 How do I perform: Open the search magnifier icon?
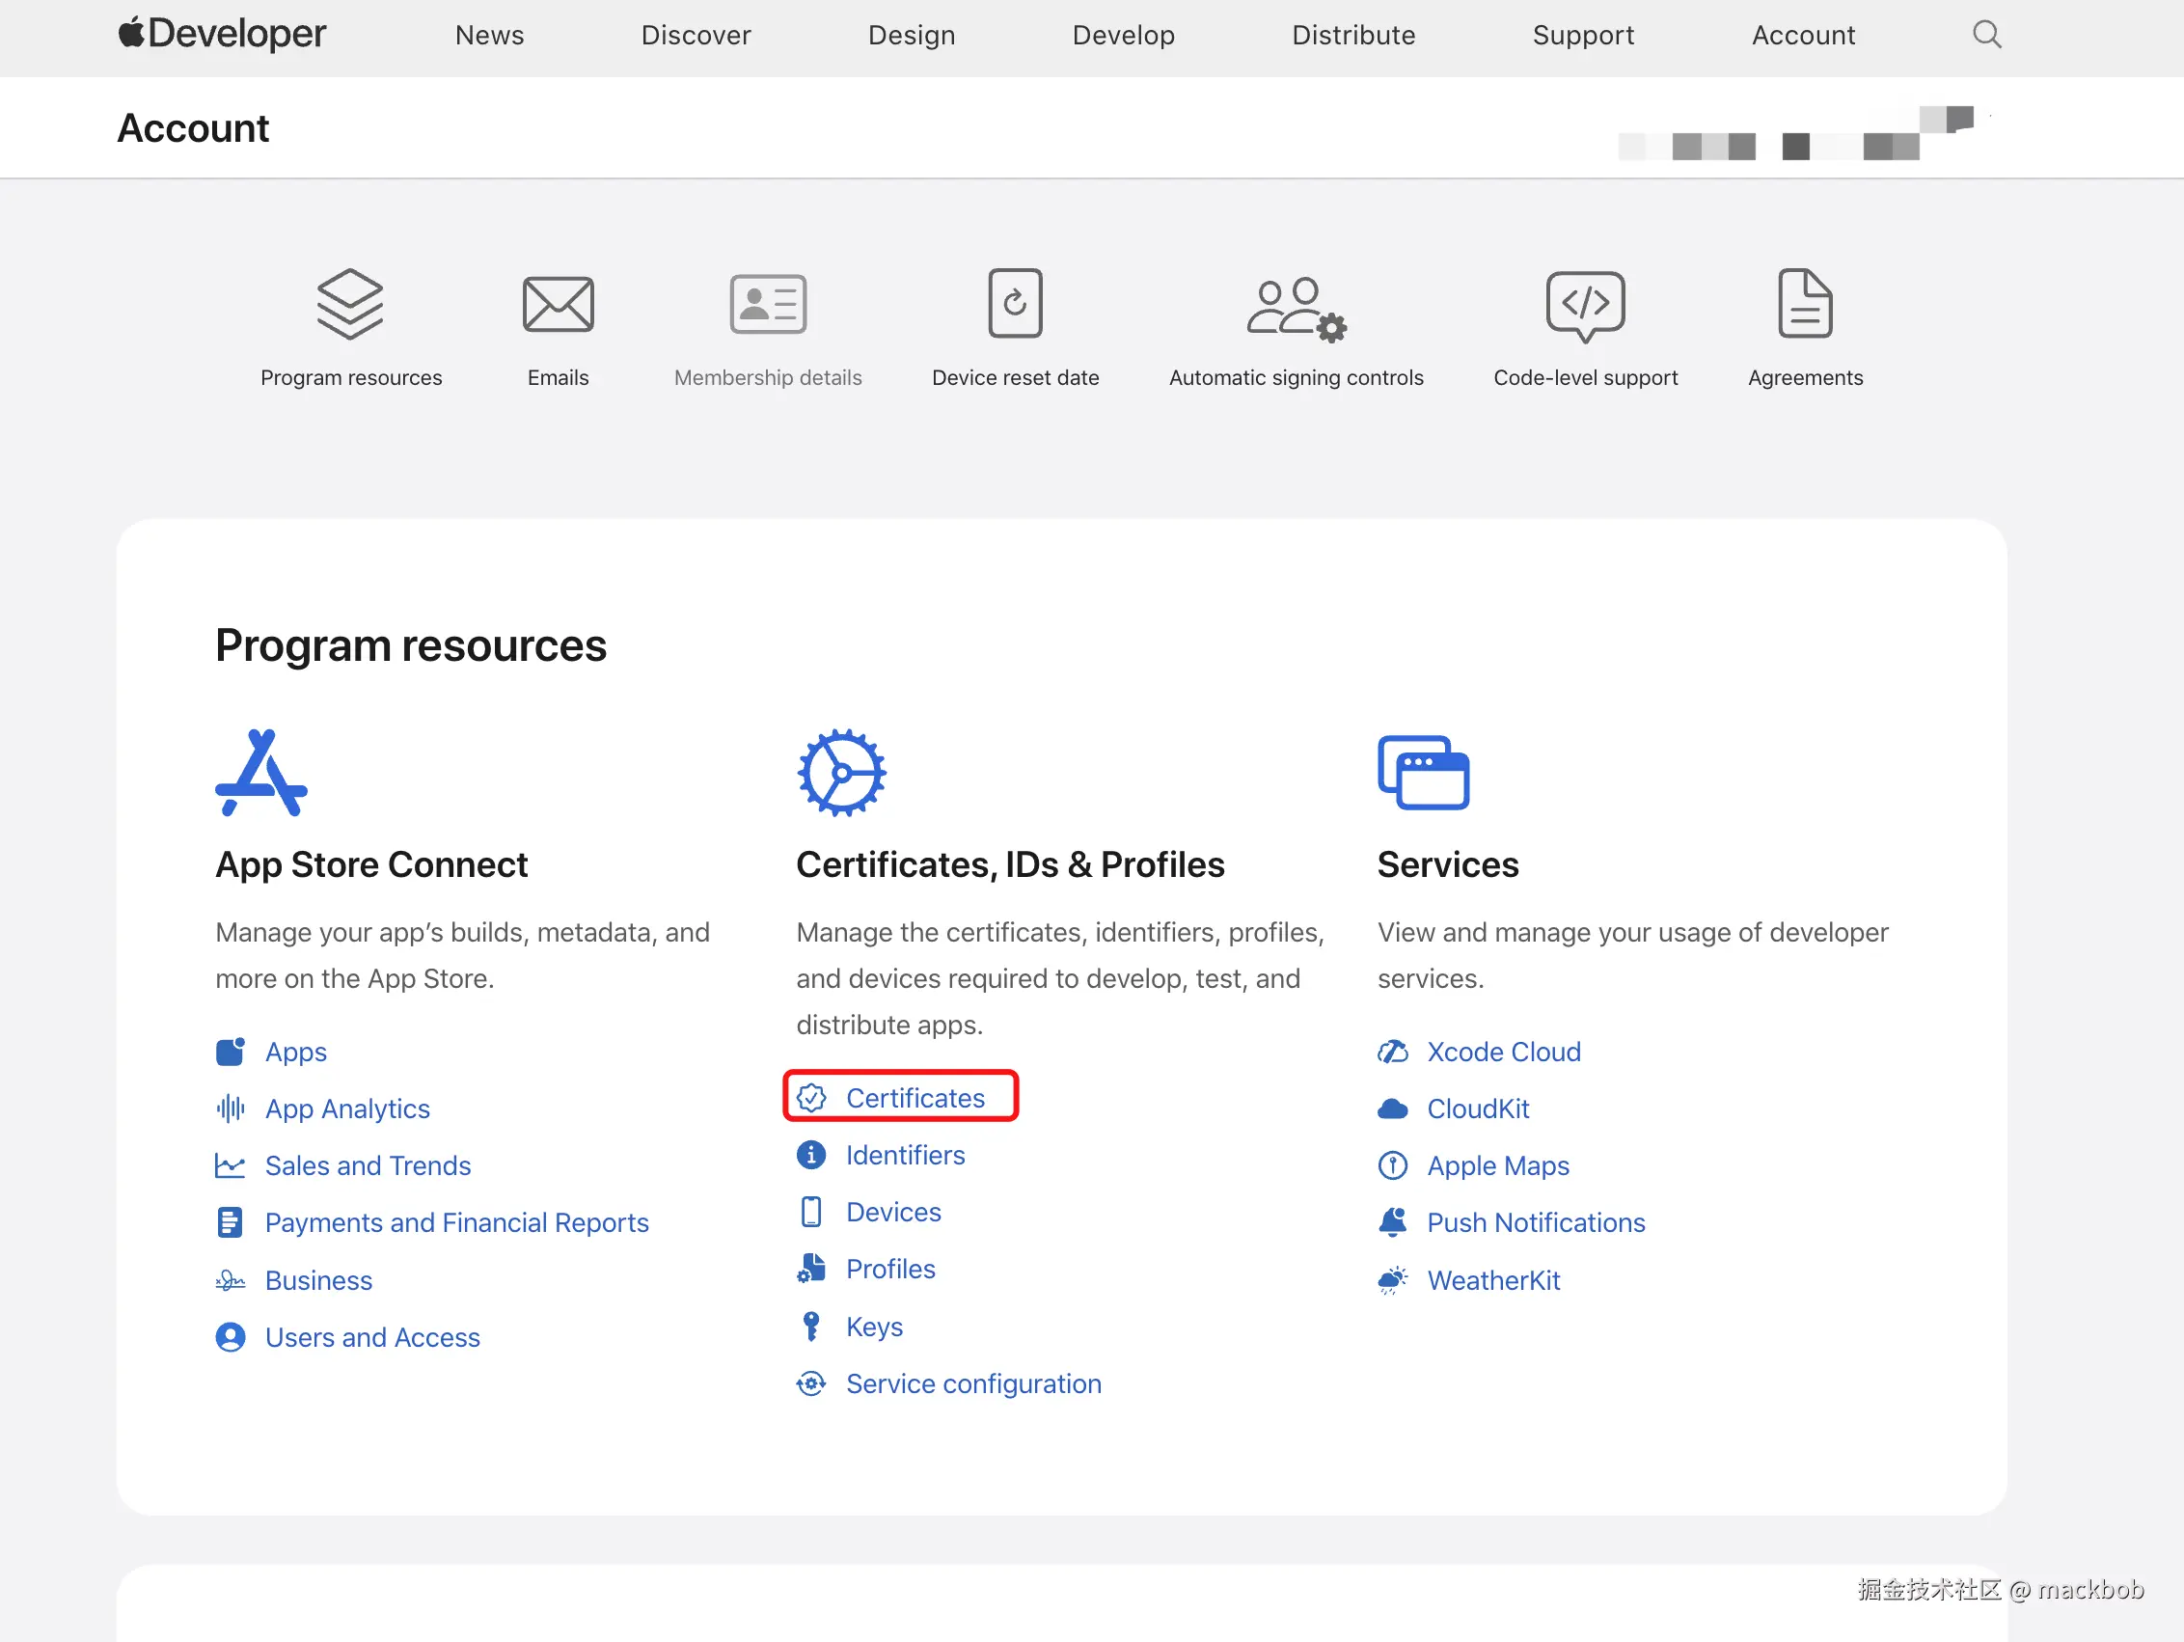click(x=1986, y=35)
